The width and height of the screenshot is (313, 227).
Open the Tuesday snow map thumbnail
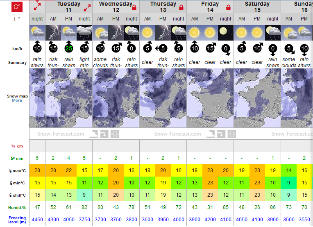tap(69, 98)
